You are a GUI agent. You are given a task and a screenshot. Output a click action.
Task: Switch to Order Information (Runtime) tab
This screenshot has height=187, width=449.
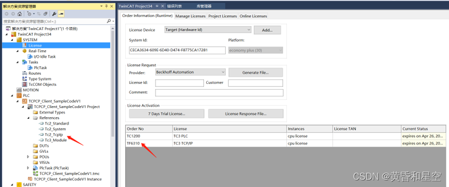coord(147,16)
